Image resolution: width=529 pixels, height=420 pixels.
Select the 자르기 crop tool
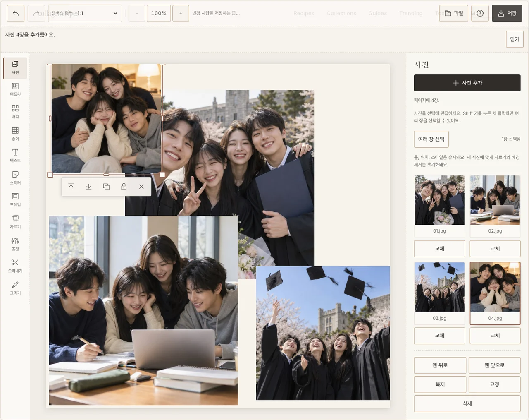[x=15, y=222]
